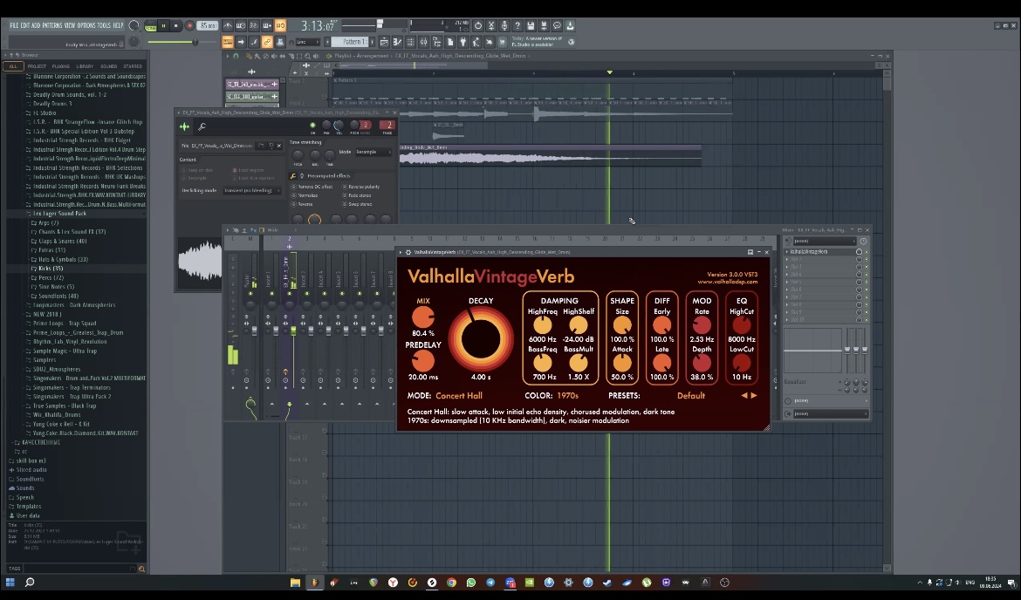Open the mixer view icon
The image size is (1021, 600).
(423, 42)
